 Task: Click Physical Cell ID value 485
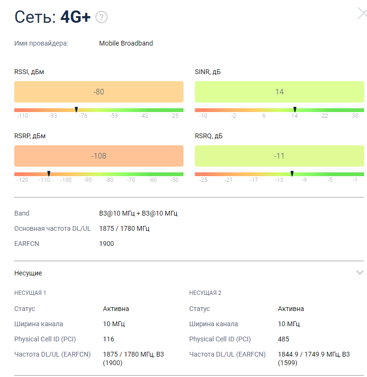[284, 339]
